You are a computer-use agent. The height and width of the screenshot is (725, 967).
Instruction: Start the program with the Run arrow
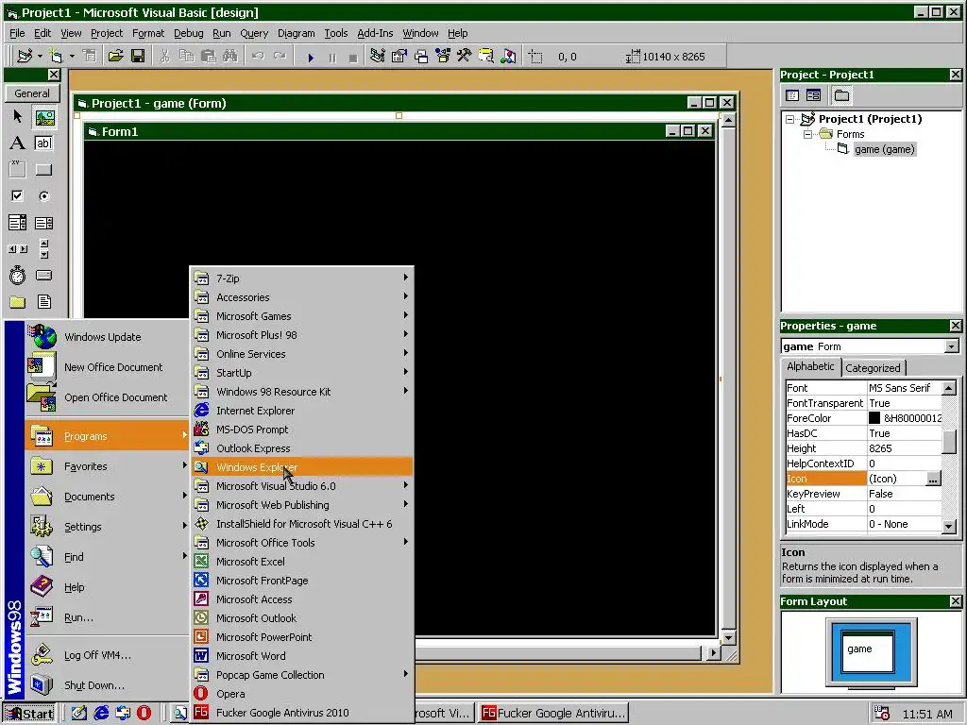point(311,58)
